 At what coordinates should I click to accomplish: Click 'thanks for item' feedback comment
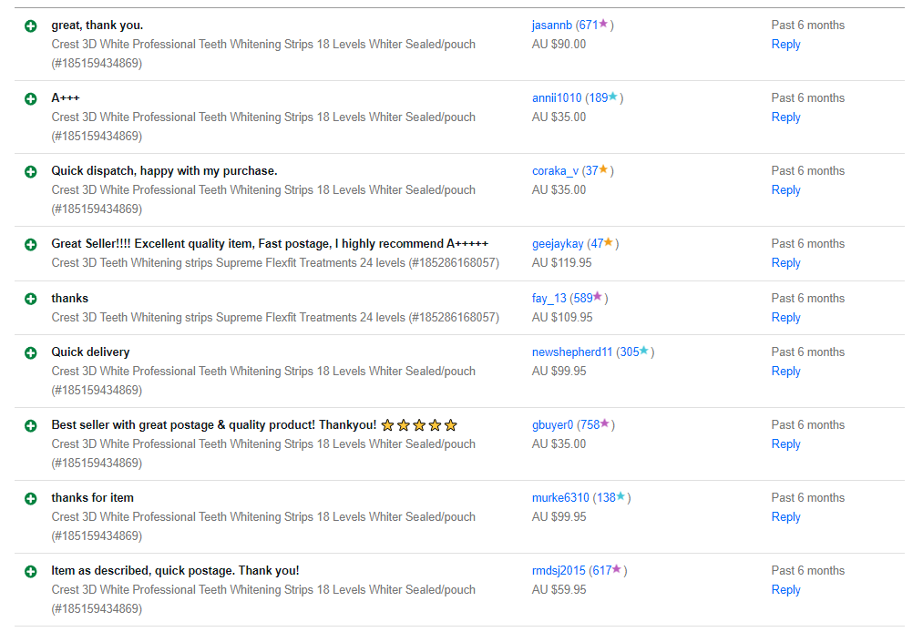tap(92, 498)
